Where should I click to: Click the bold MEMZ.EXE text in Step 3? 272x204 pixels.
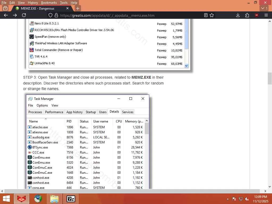tap(141, 77)
